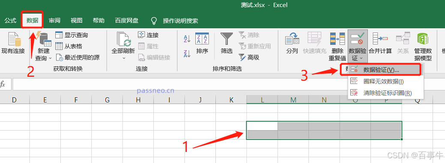Click 快速填充 flash fill
The width and height of the screenshot is (445, 163).
(314, 43)
